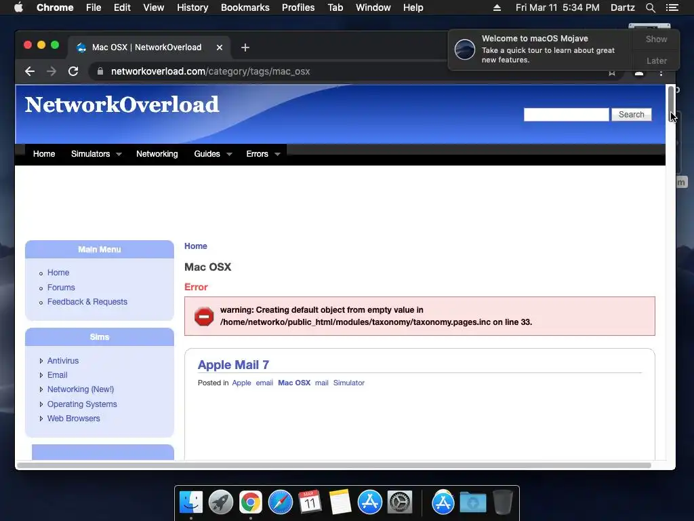The width and height of the screenshot is (694, 521).
Task: Click the Mac OSX tag link
Action: click(x=294, y=383)
